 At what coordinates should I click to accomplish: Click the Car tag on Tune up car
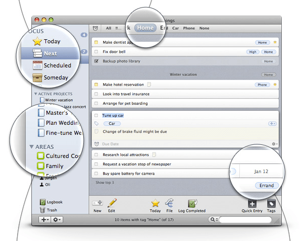point(112,124)
